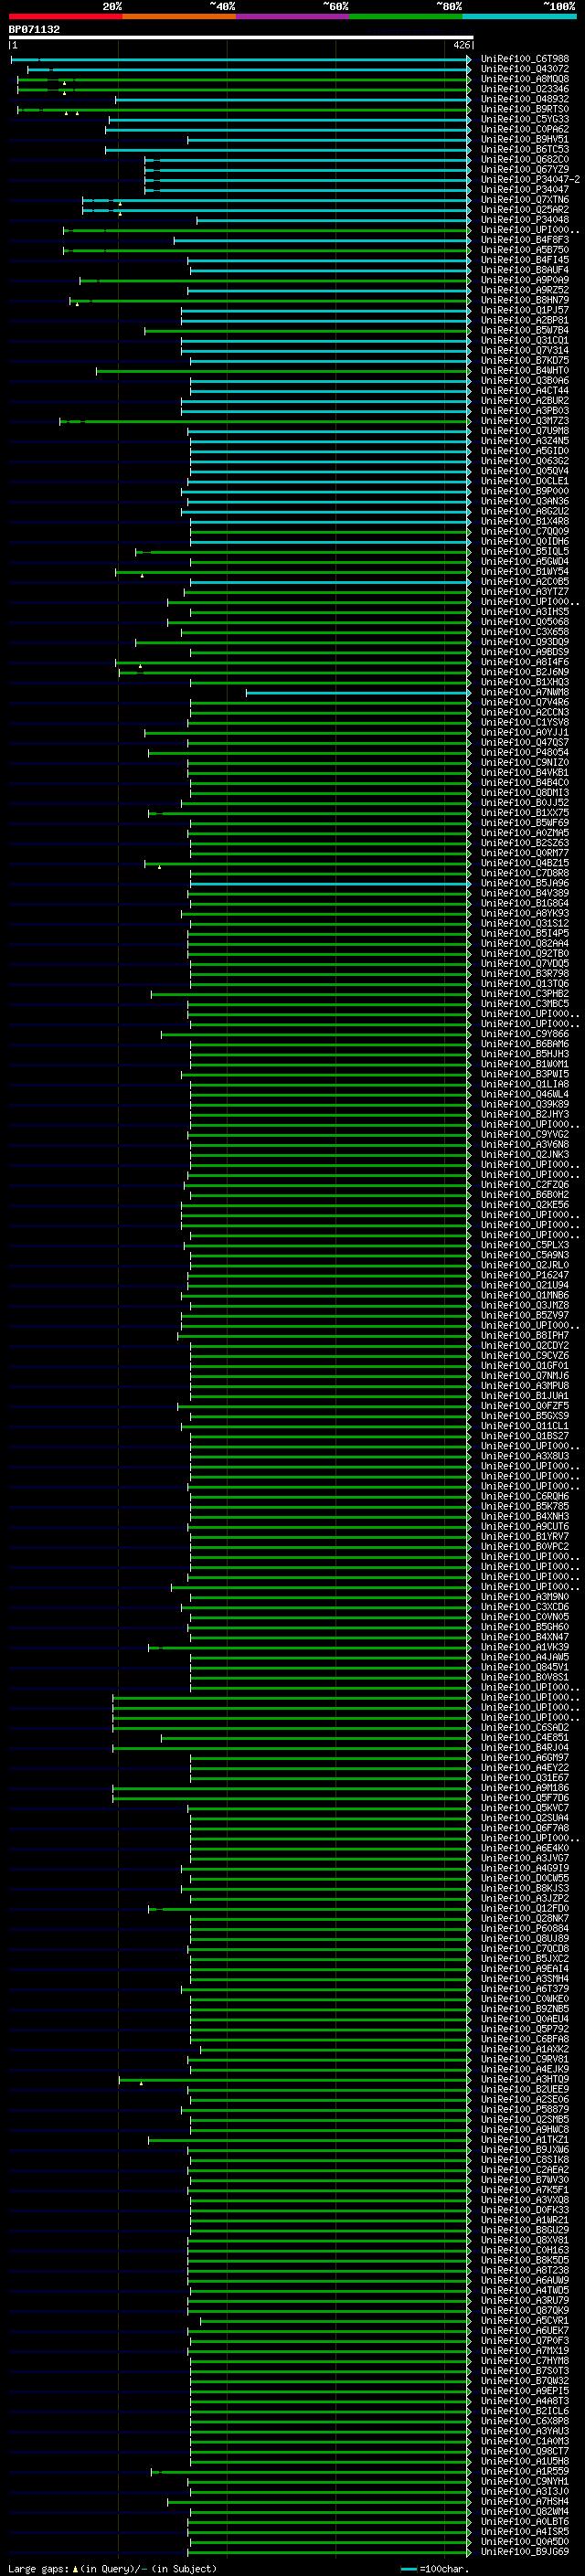This screenshot has width=585, height=2576.
Task: Click the UniRef100_B7KD75 label
Action: coord(525,360)
